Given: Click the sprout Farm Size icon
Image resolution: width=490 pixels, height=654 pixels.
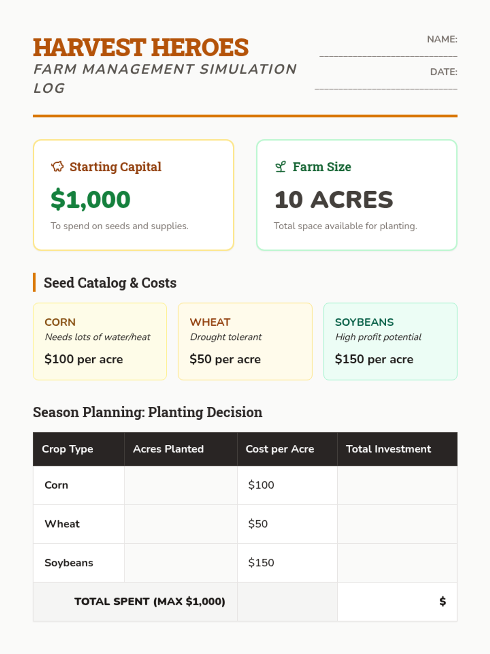Looking at the screenshot, I should tap(281, 167).
